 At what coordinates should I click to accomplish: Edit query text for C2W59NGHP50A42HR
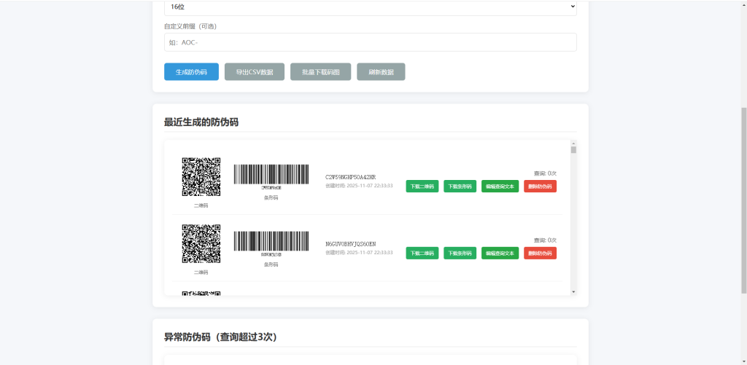point(500,187)
